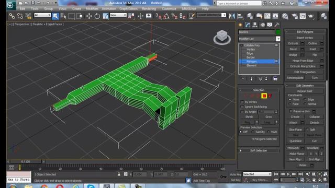This screenshot has width=335, height=188.
Task: Activate the Select and Move tool
Action: pyautogui.click(x=89, y=16)
